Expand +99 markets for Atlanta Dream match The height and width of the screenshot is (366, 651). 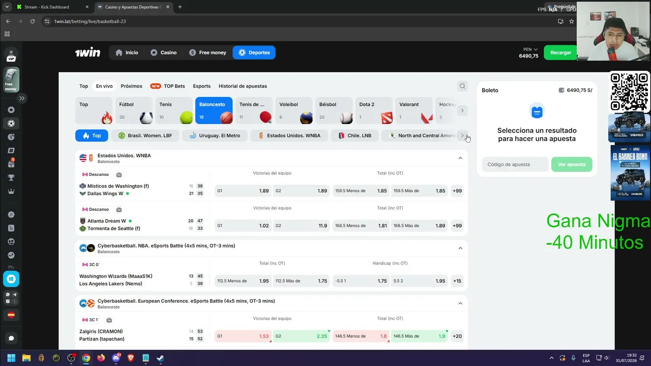click(x=457, y=226)
